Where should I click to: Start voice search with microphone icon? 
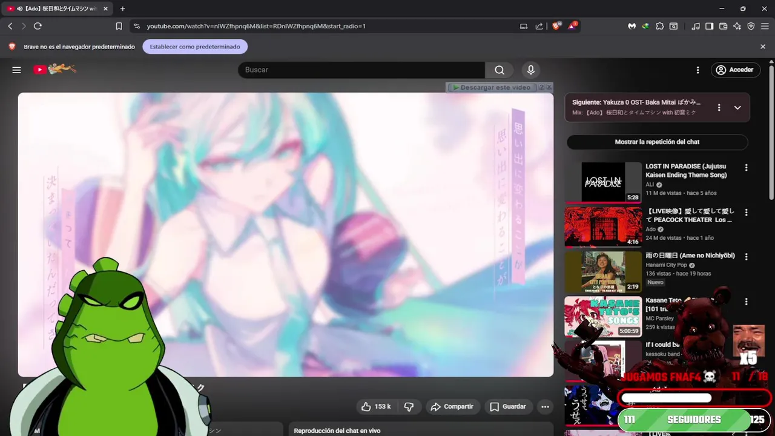(x=531, y=70)
